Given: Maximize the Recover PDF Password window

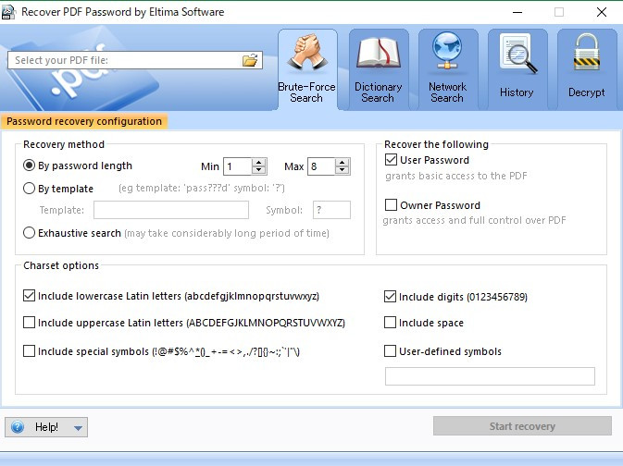Looking at the screenshot, I should tap(558, 12).
